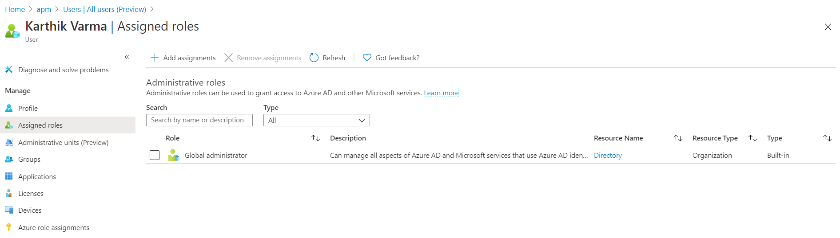Check the Global administrator row checkbox
This screenshot has height=238, width=840.
pyautogui.click(x=155, y=155)
